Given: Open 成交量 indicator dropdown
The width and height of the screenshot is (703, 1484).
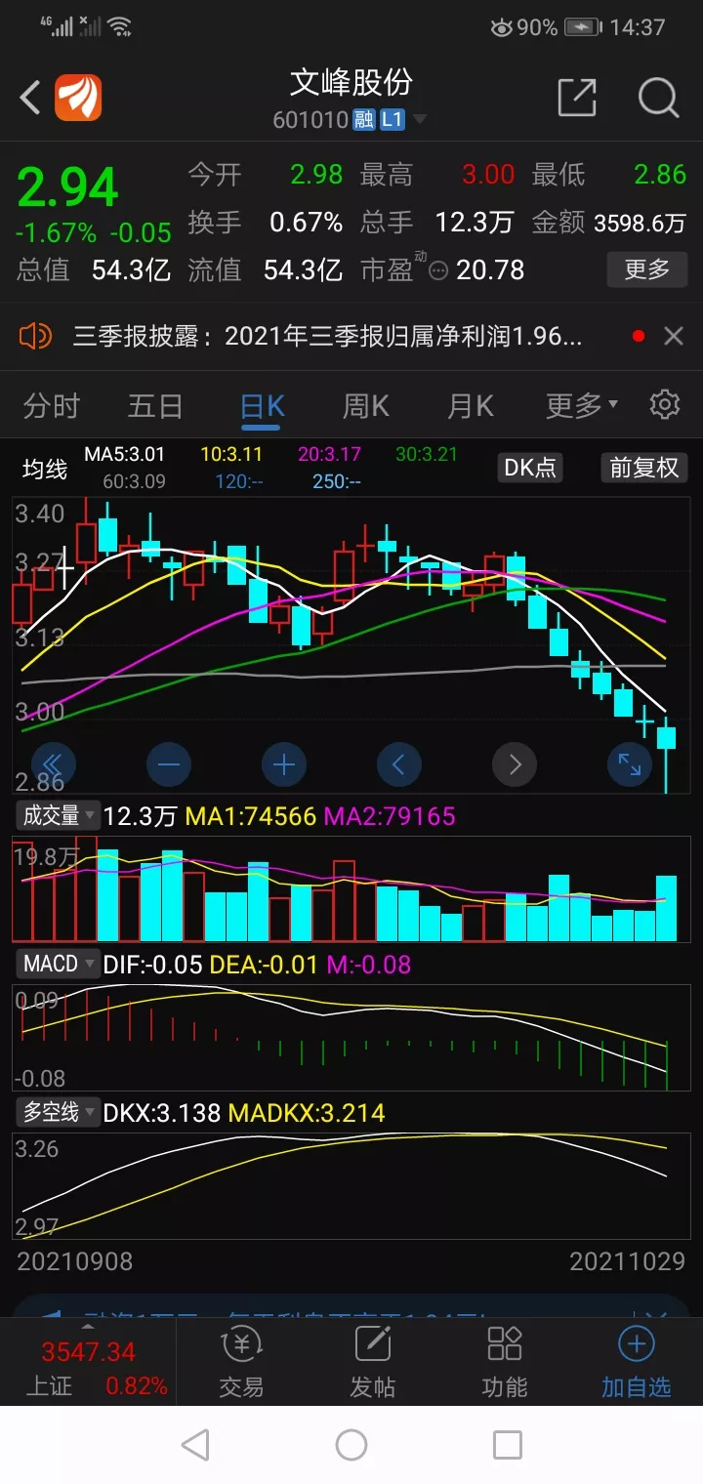Looking at the screenshot, I should coord(59,815).
